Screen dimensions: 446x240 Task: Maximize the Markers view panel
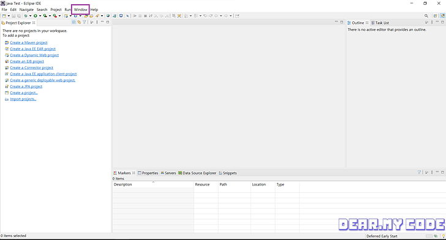click(442, 172)
